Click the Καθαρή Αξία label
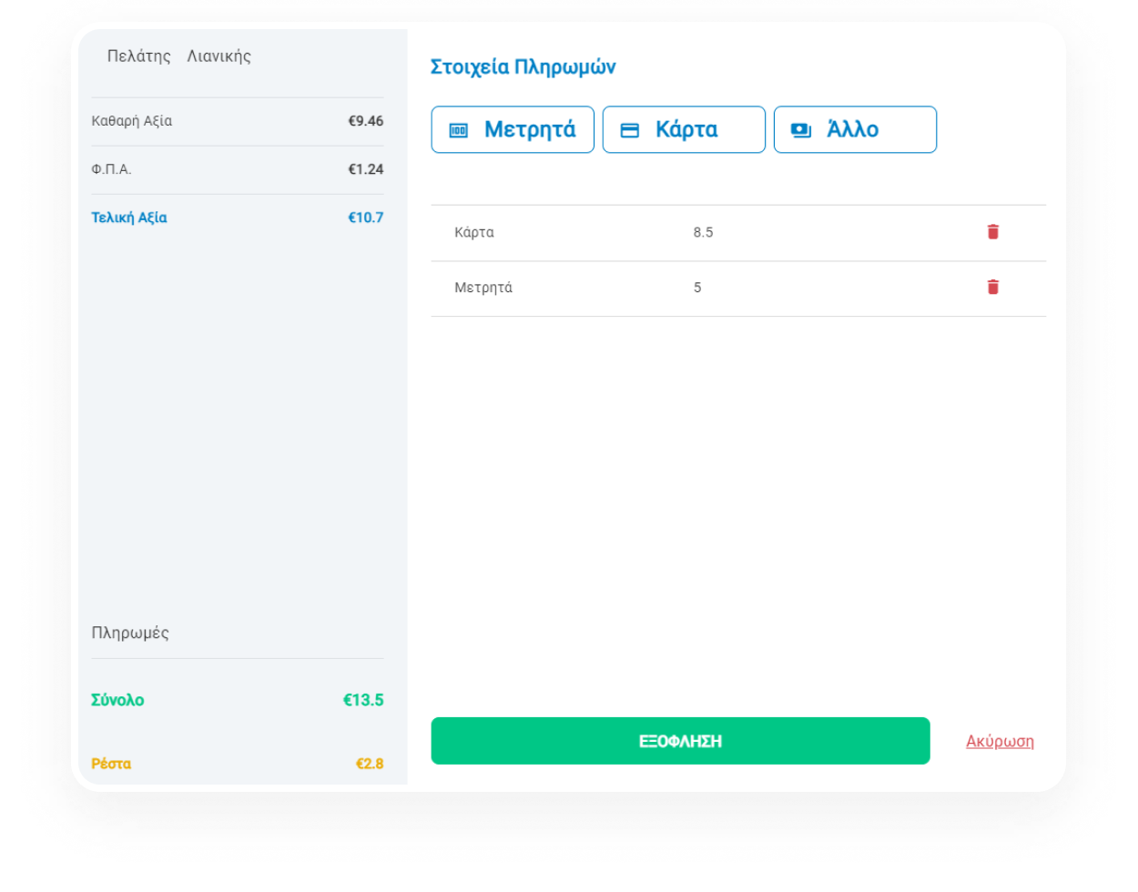The image size is (1138, 892). (132, 121)
